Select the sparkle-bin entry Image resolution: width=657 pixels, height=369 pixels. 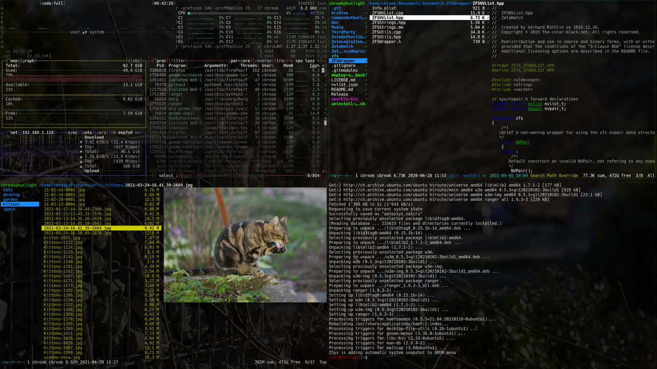point(349,99)
